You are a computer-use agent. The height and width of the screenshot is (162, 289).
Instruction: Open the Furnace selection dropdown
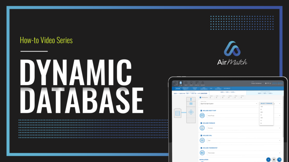point(244,128)
